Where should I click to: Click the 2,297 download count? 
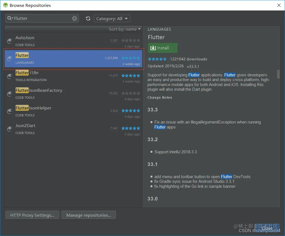(x=114, y=41)
